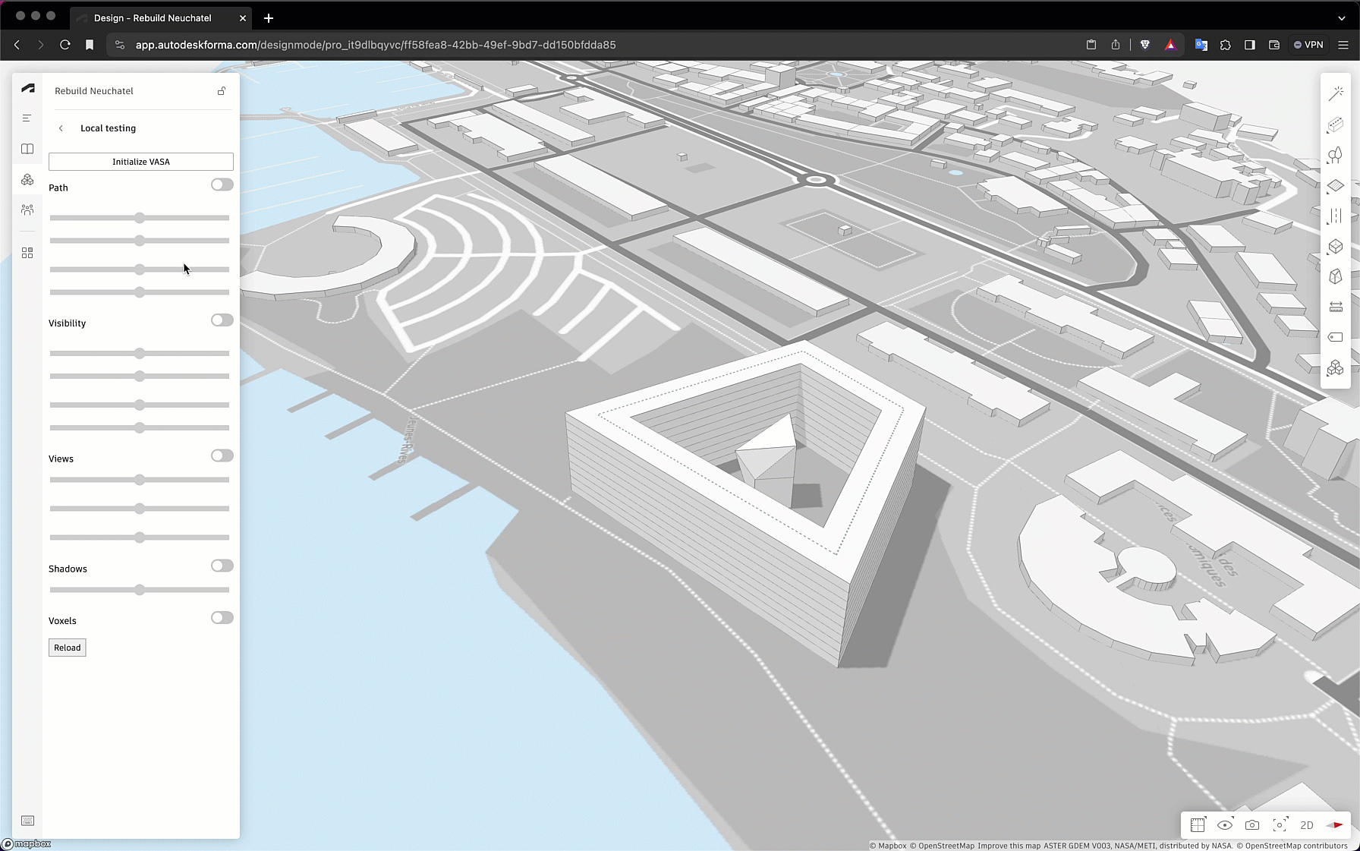Toggle the Shadows switch on
1360x851 pixels.
pos(222,566)
